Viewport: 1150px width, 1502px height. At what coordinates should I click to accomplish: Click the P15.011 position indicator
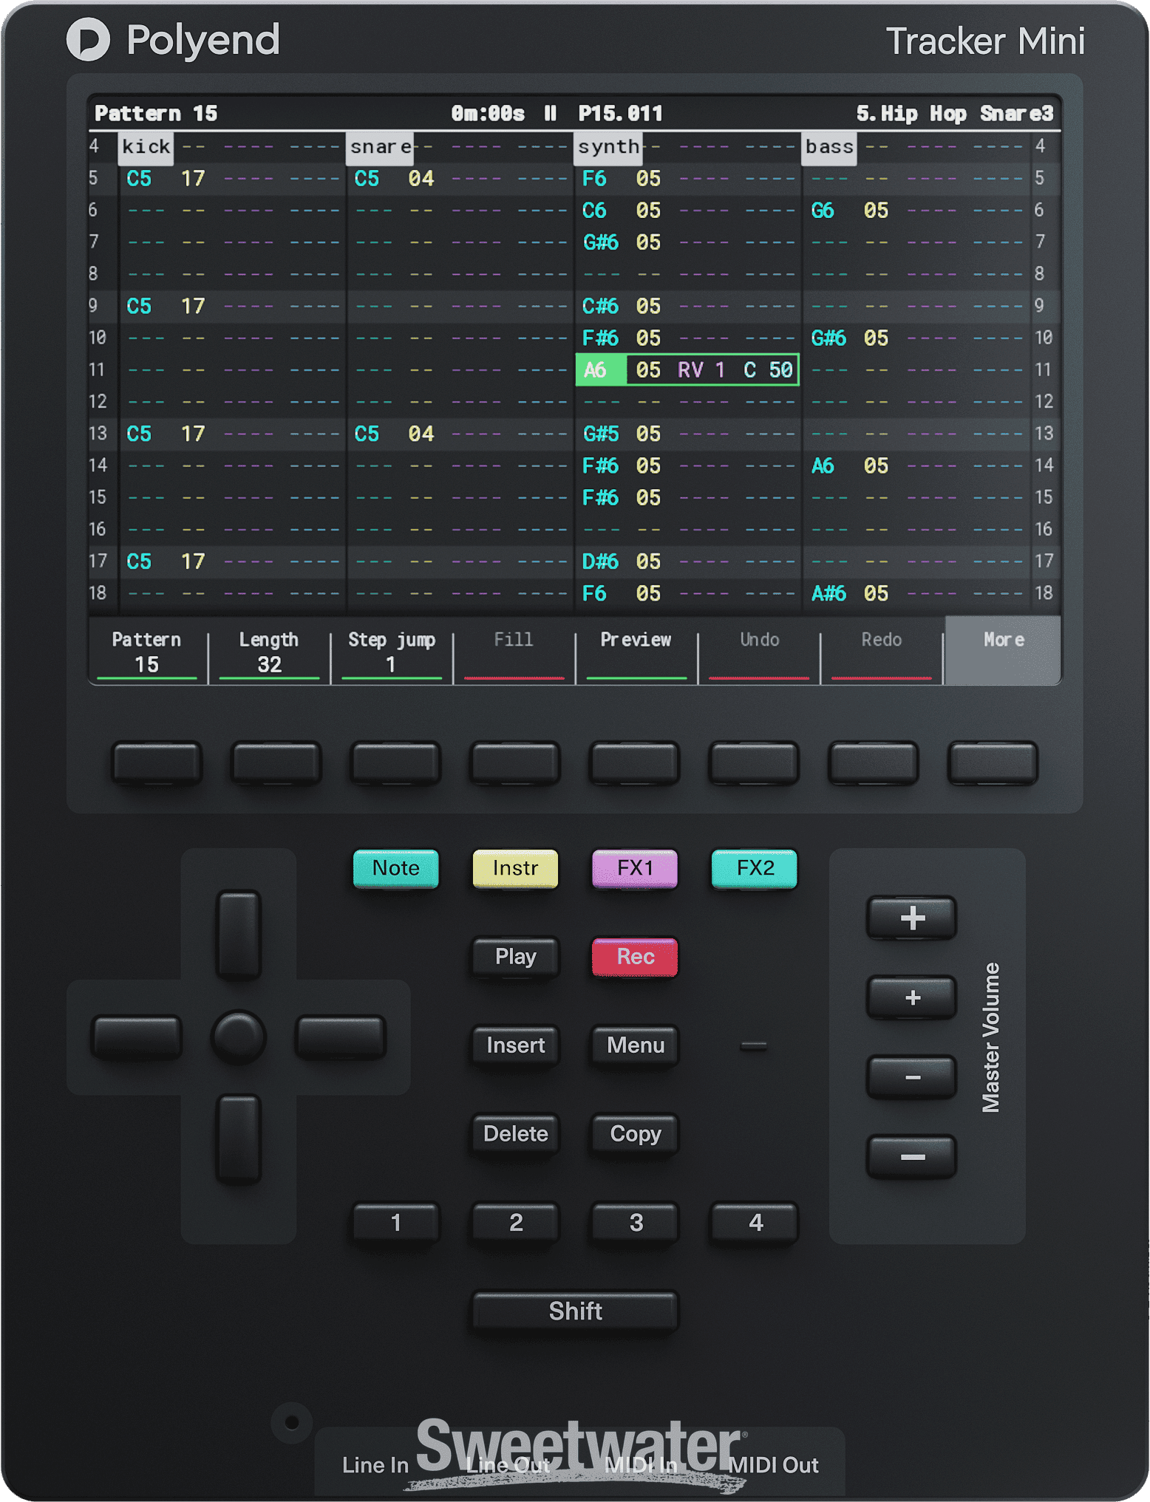point(620,114)
